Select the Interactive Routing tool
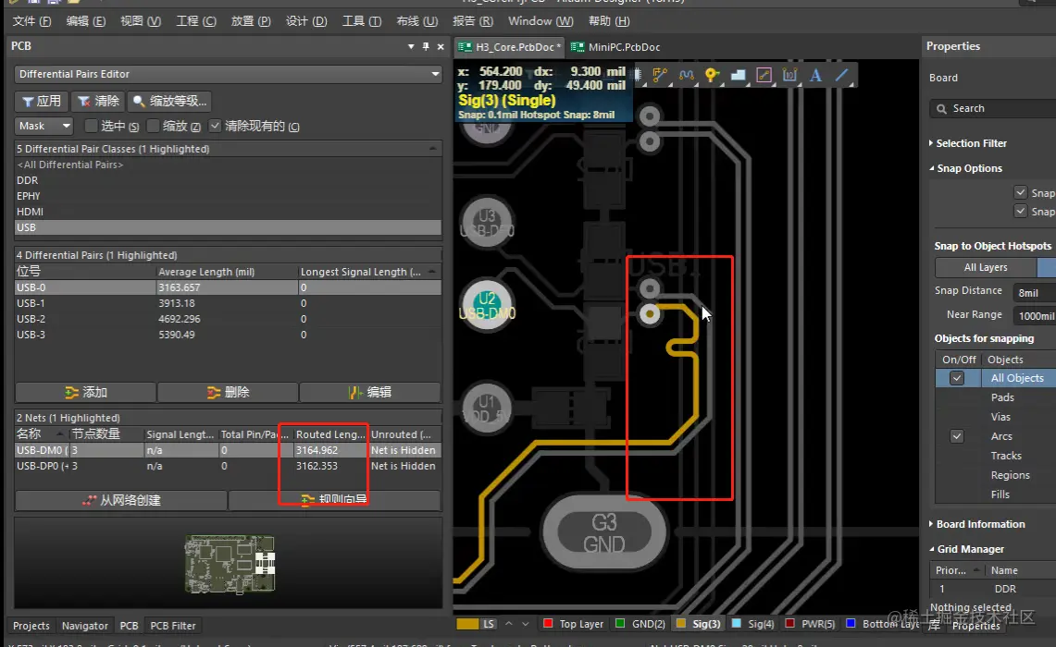 [x=660, y=75]
